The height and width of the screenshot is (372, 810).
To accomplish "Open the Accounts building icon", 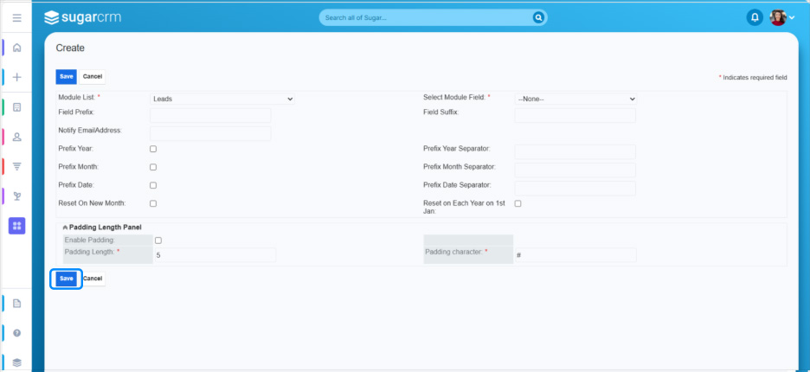I will (16, 107).
